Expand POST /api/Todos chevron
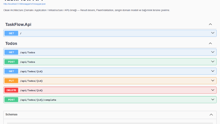Image resolution: width=220 pixels, height=124 pixels. 213,61
